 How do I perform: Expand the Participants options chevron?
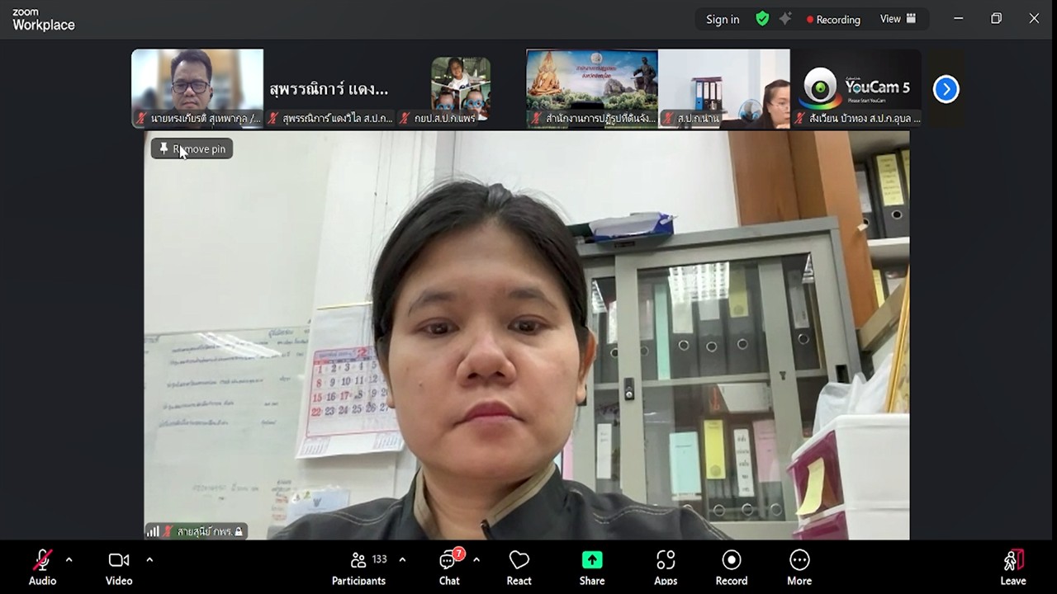click(402, 560)
